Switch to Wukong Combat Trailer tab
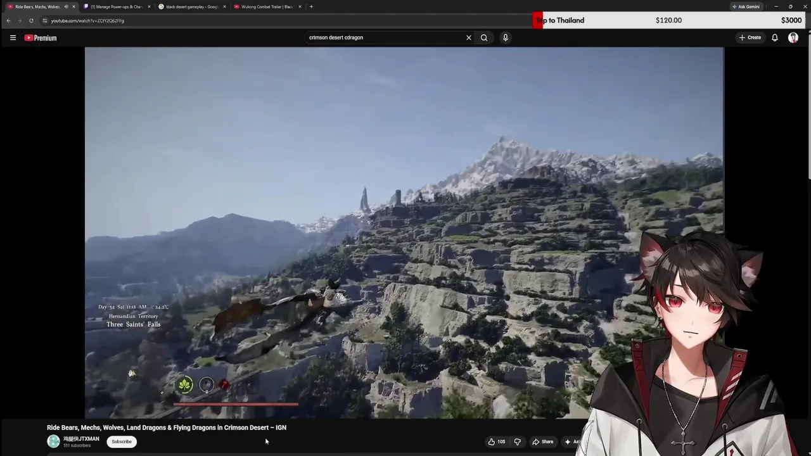The width and height of the screenshot is (811, 456). [x=267, y=6]
